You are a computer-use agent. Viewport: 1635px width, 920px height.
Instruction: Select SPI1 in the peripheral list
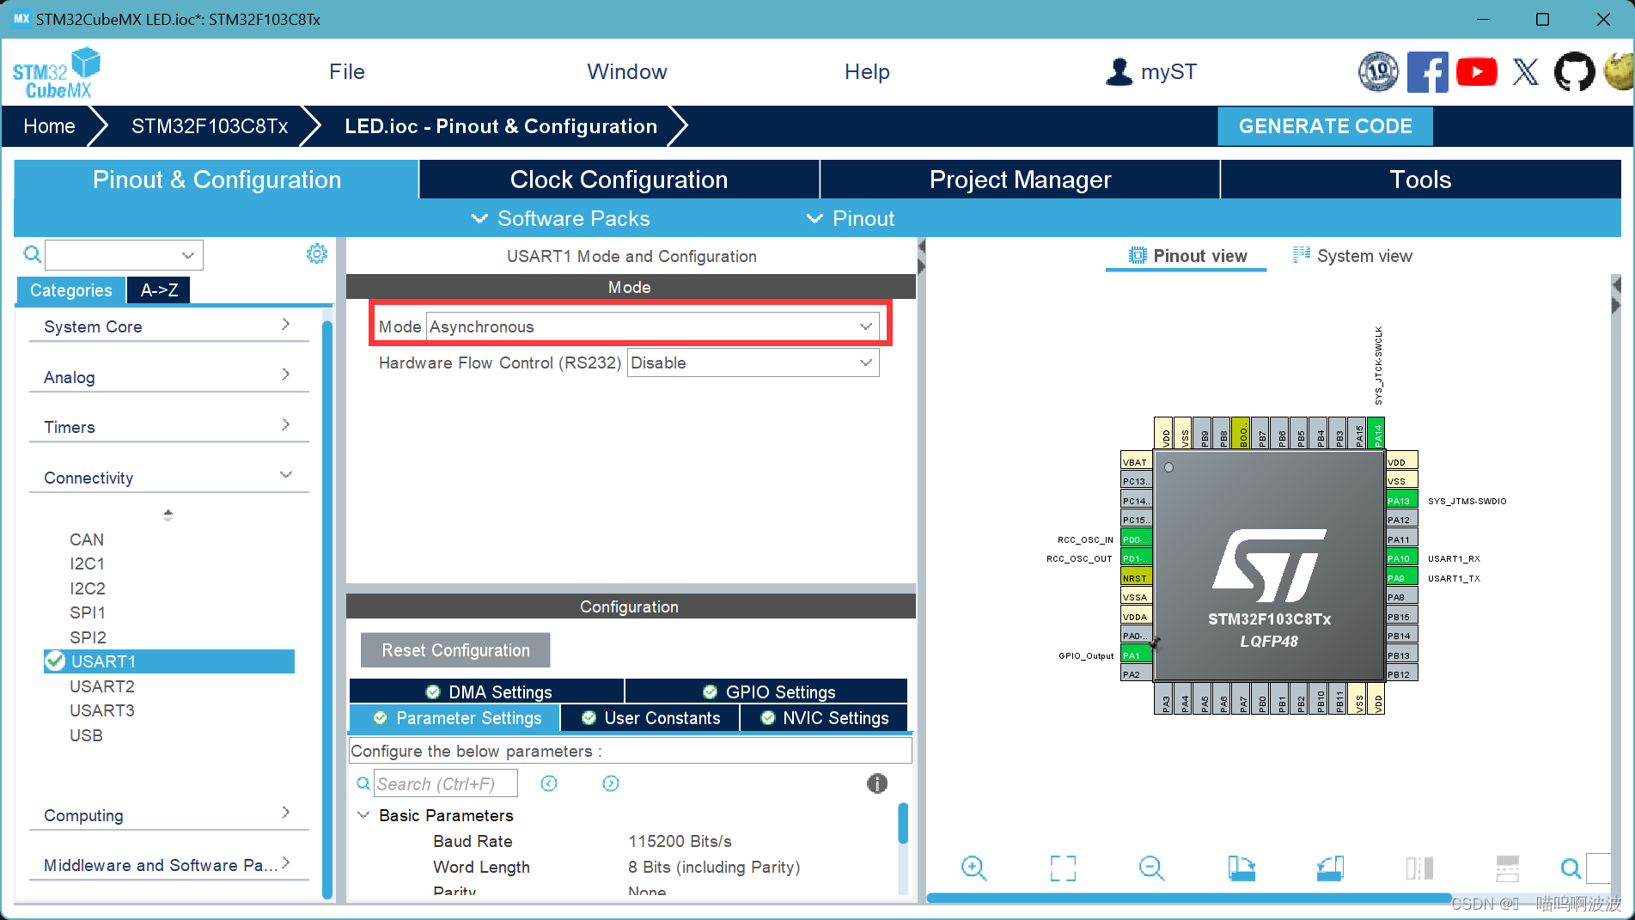(x=88, y=612)
